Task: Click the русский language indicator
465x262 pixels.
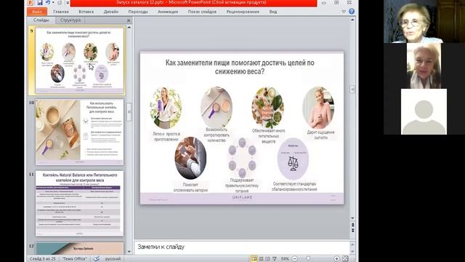Action: [113, 259]
